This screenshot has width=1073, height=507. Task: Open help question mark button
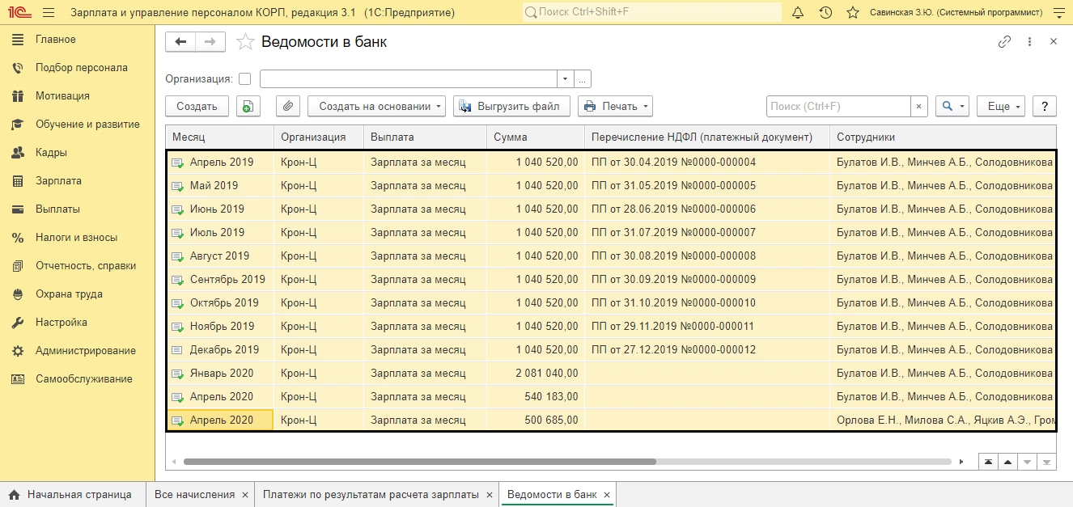coord(1045,106)
